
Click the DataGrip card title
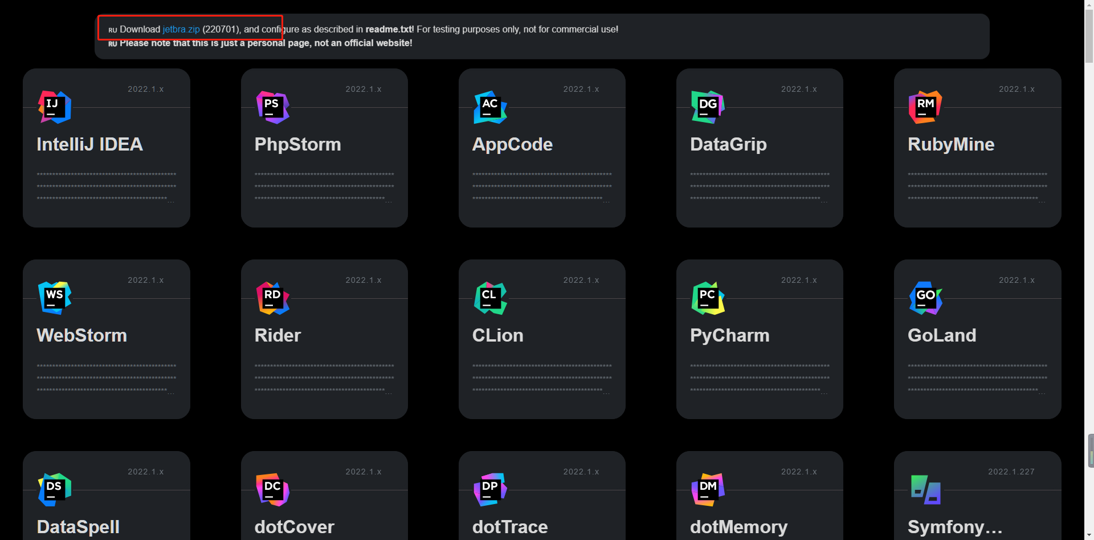tap(728, 144)
